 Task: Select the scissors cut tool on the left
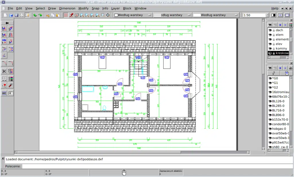tap(4, 71)
